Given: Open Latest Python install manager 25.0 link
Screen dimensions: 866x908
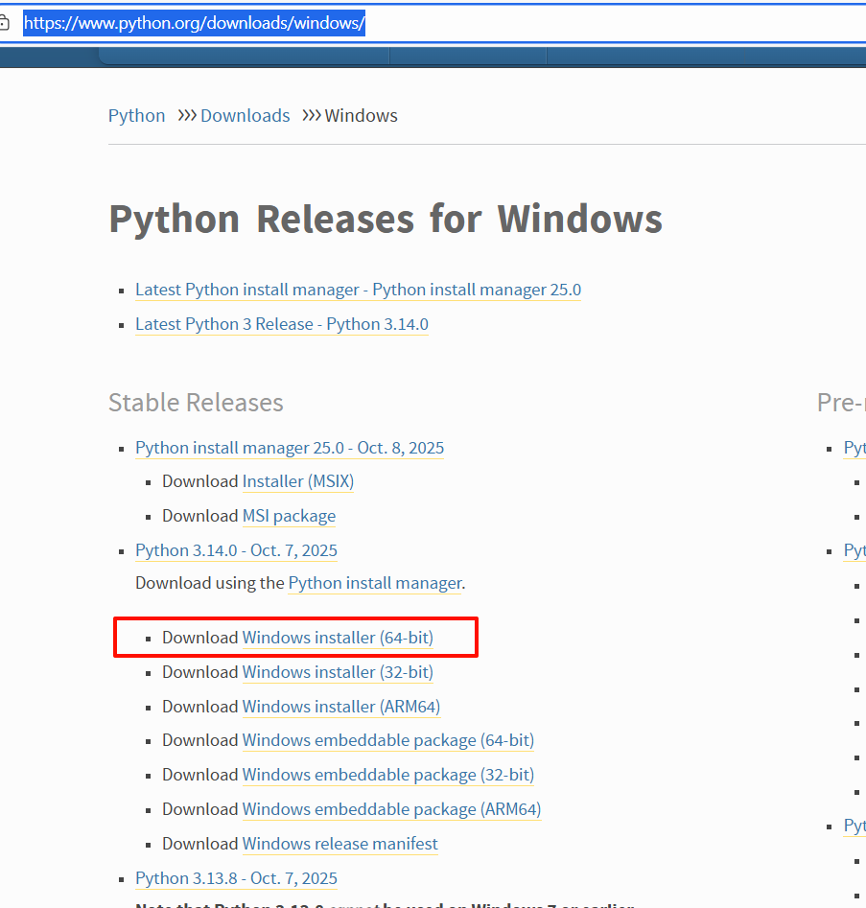Looking at the screenshot, I should tap(358, 290).
